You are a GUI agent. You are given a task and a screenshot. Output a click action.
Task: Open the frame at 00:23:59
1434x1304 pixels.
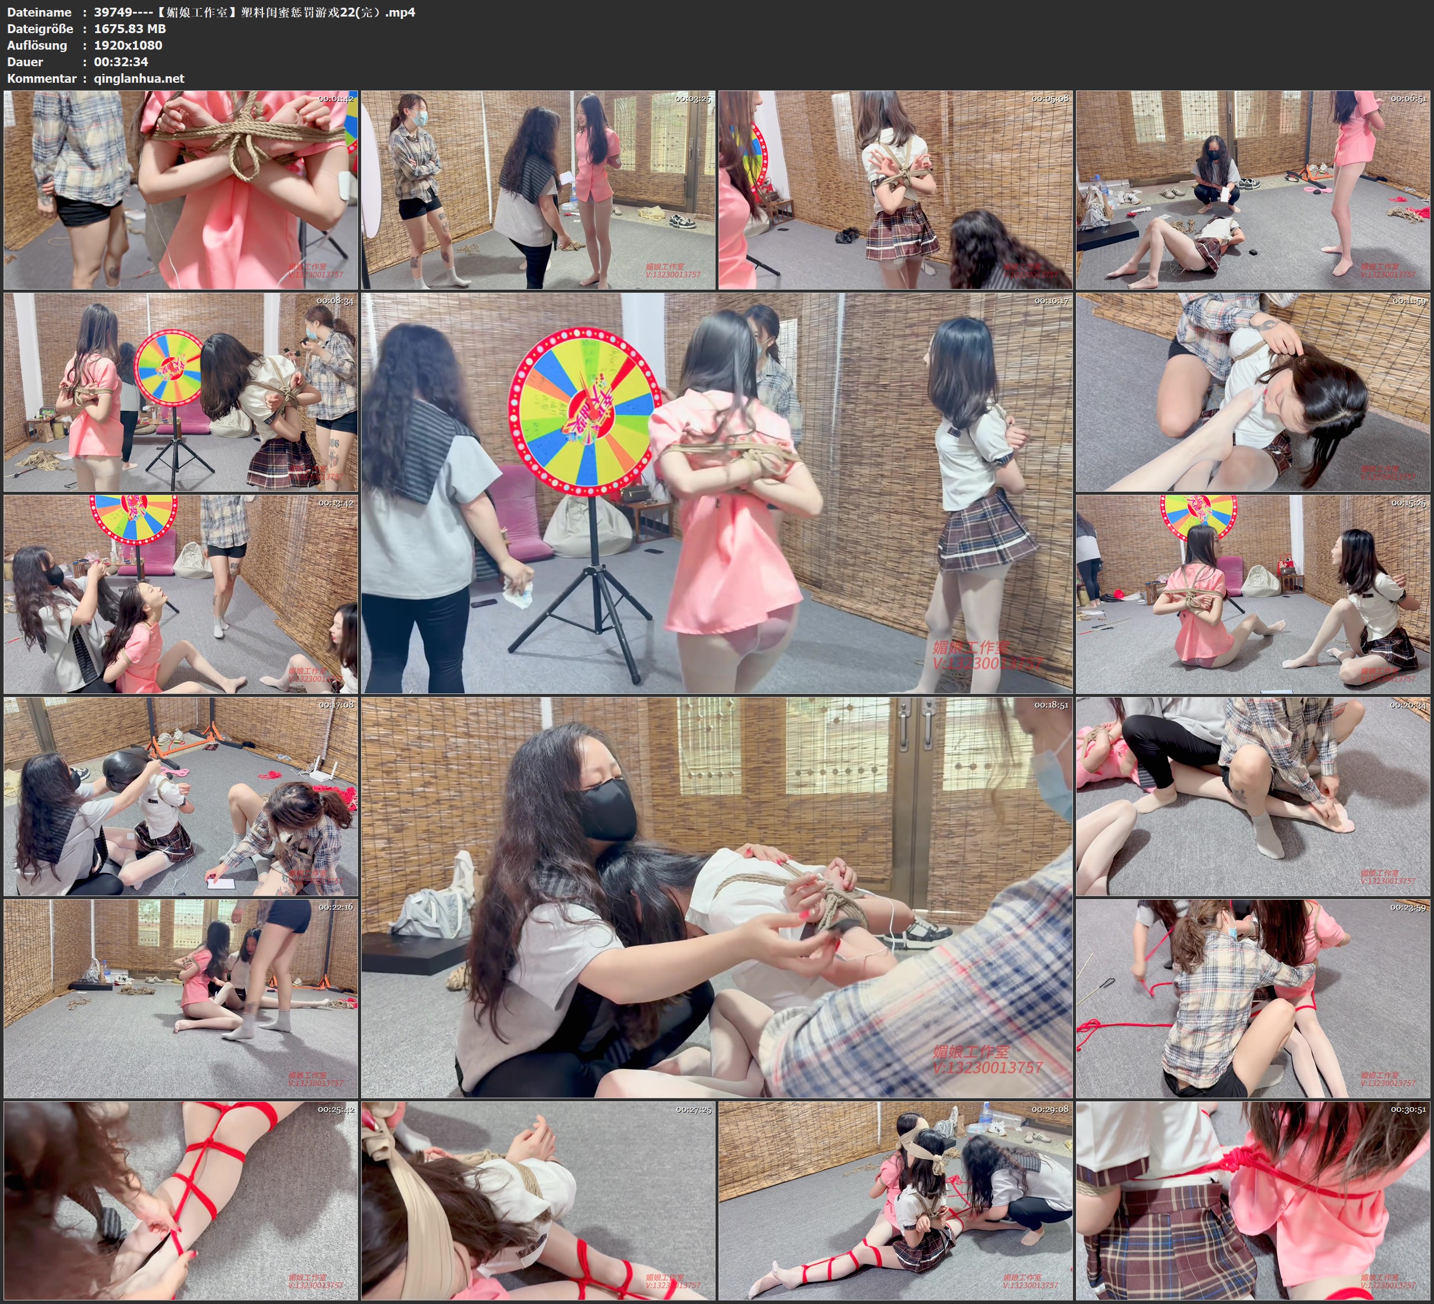(x=1253, y=998)
